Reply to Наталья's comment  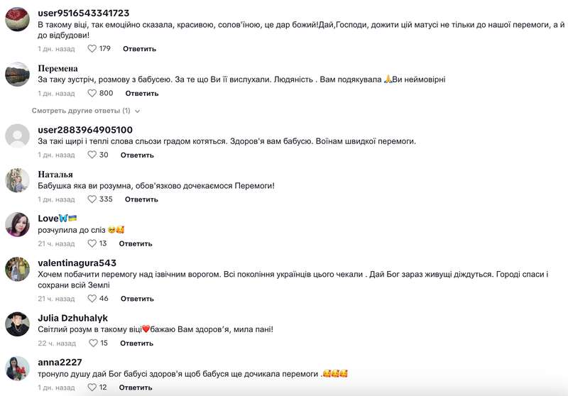[x=141, y=199]
